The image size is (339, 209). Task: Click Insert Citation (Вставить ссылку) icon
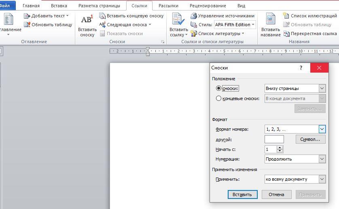point(178,20)
